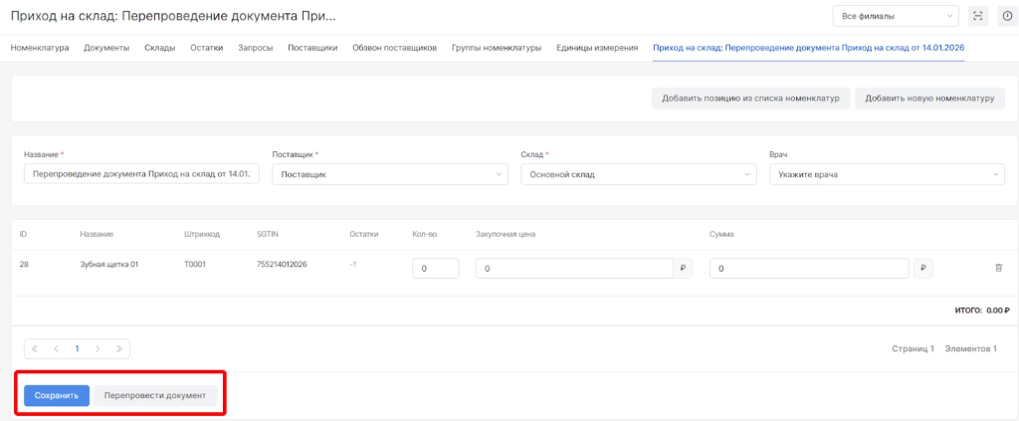
Task: Click the Кол-во quantity input field
Action: [435, 269]
